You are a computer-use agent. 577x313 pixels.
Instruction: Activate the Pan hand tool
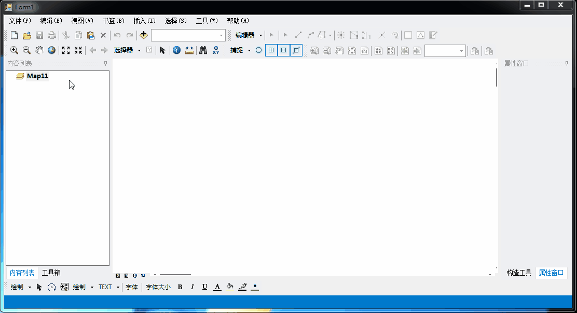[39, 50]
